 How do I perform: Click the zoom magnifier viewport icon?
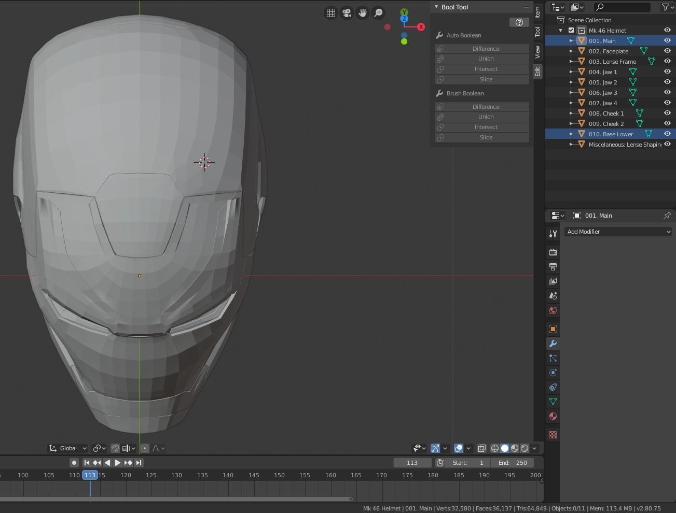379,13
